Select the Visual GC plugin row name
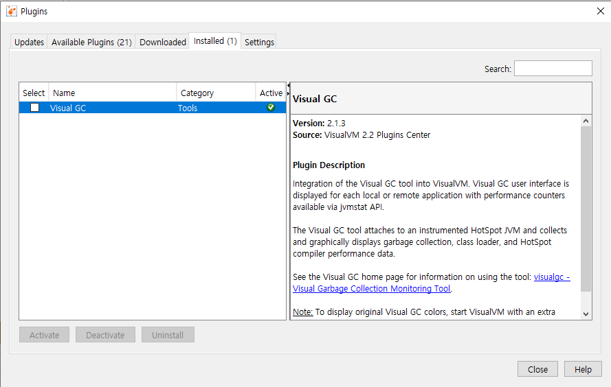The image size is (611, 387). pos(68,108)
